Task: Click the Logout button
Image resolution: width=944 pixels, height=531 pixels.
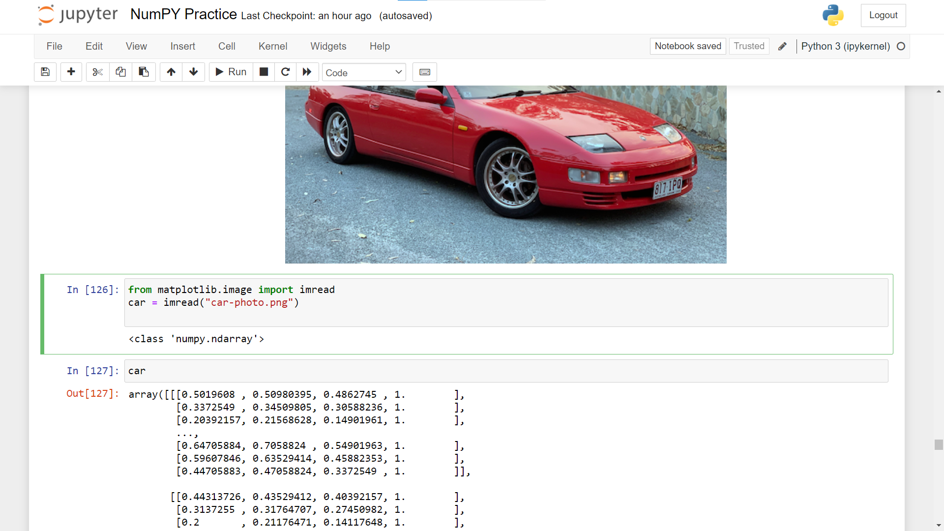Action: point(884,15)
